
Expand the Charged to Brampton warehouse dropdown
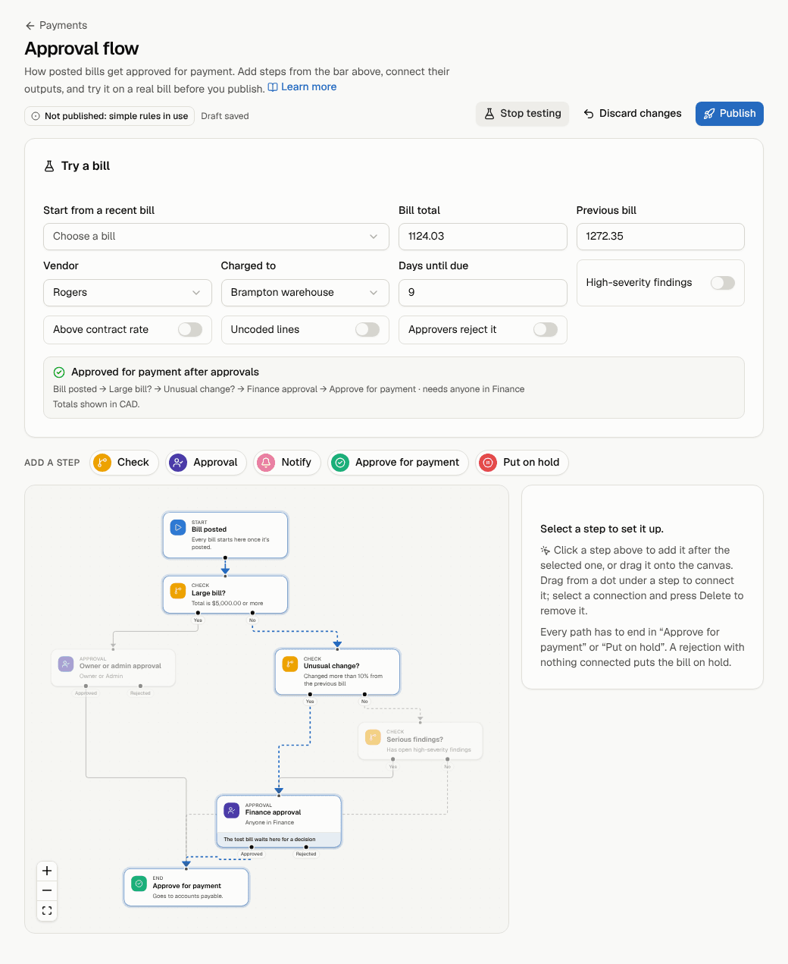(305, 293)
